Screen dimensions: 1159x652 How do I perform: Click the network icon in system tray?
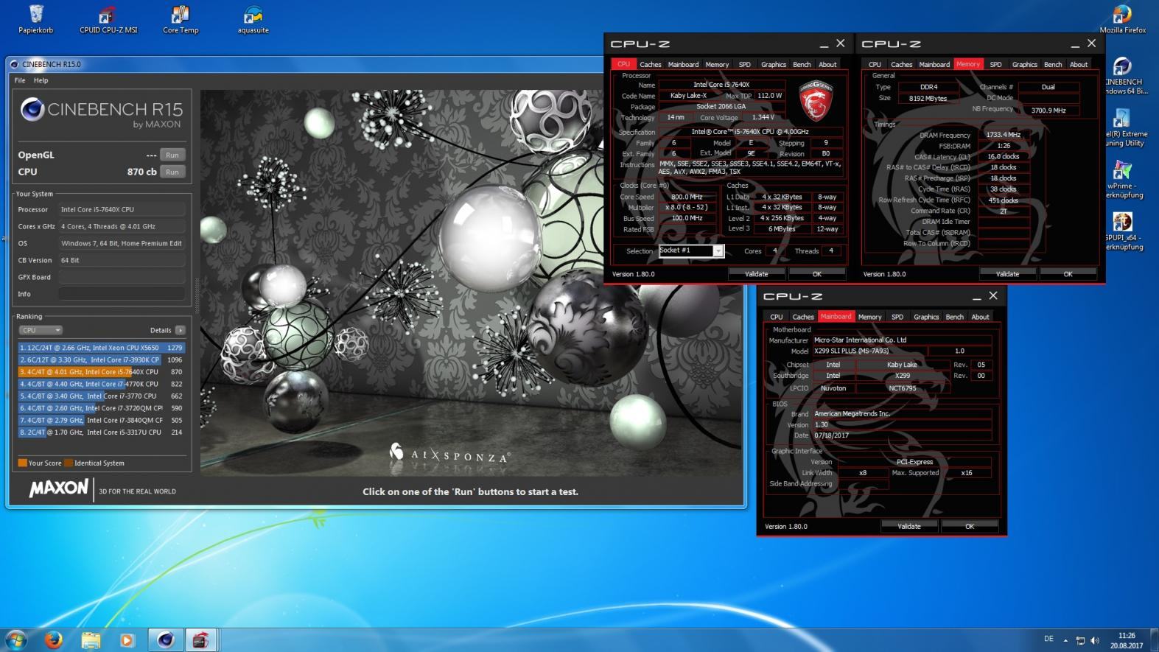(1080, 640)
